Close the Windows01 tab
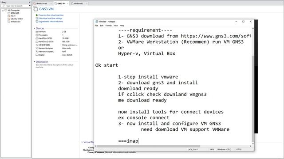Screen dimensions: 284x159 [x=86, y=4]
